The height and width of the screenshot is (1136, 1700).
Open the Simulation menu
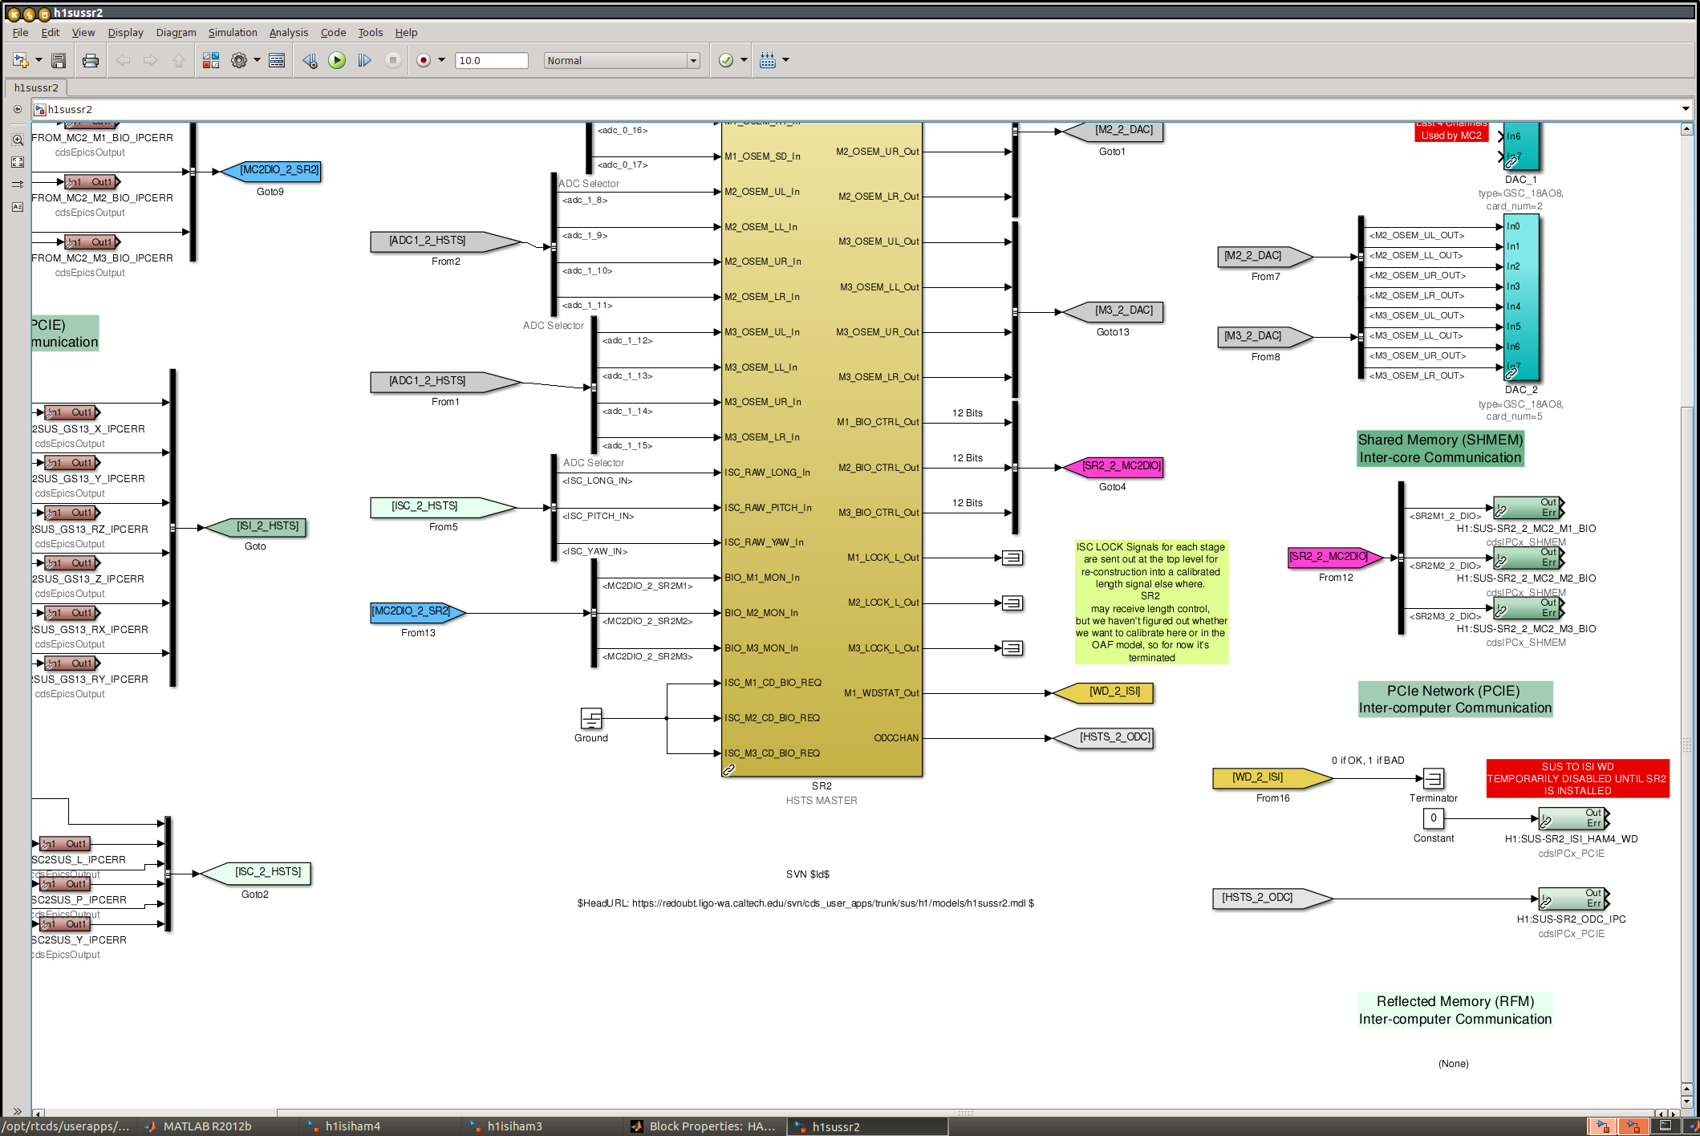pyautogui.click(x=233, y=32)
